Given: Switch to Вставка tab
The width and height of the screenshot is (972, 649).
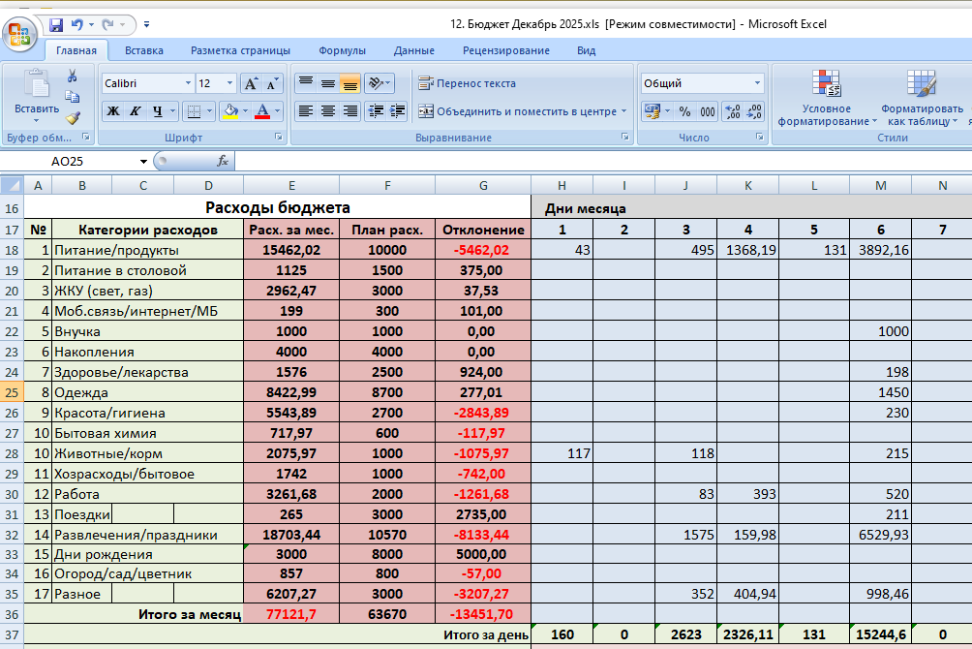Looking at the screenshot, I should coord(144,51).
